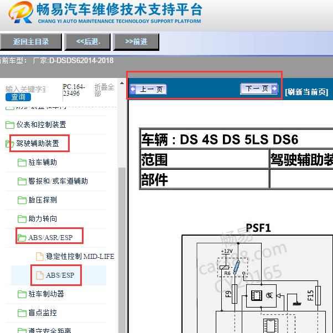
Task: Open 驻车辅助 folder
Action: pyautogui.click(x=43, y=162)
